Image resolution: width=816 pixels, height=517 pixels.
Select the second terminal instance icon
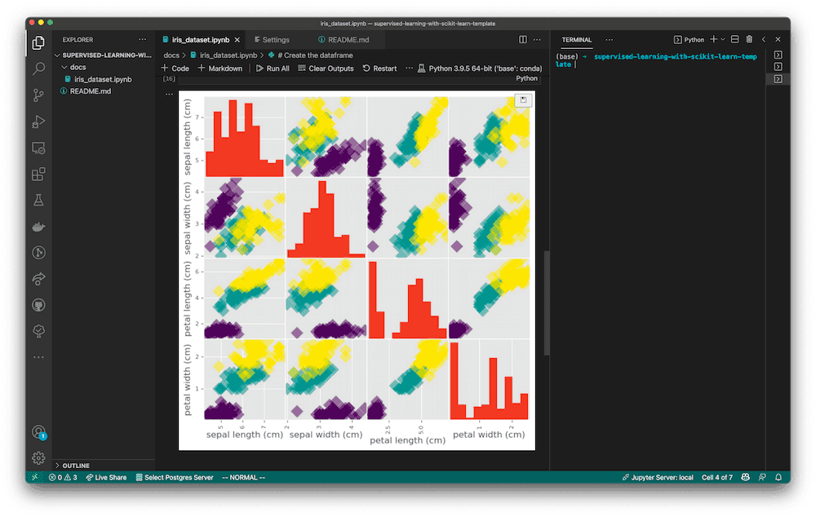click(778, 67)
